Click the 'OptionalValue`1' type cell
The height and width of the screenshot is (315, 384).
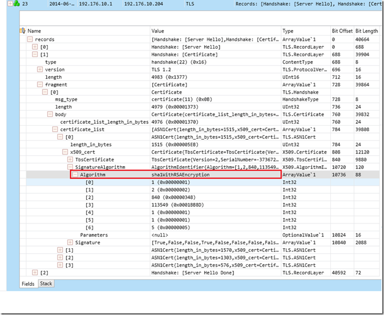click(303, 235)
